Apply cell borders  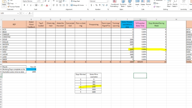pos(36,5)
